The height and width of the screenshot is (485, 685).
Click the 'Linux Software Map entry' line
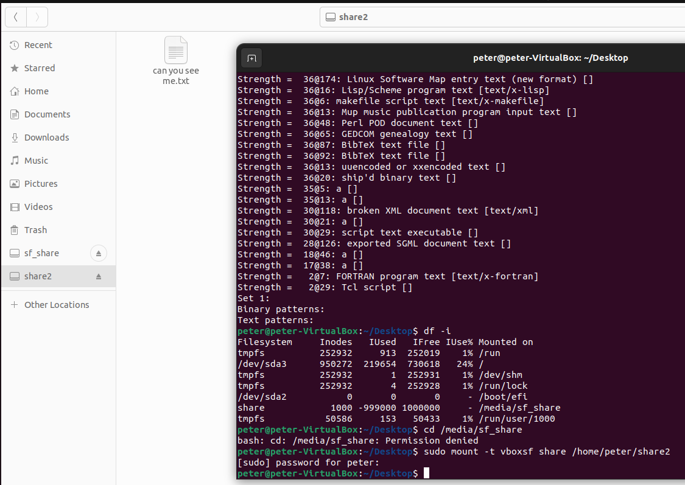pyautogui.click(x=415, y=79)
